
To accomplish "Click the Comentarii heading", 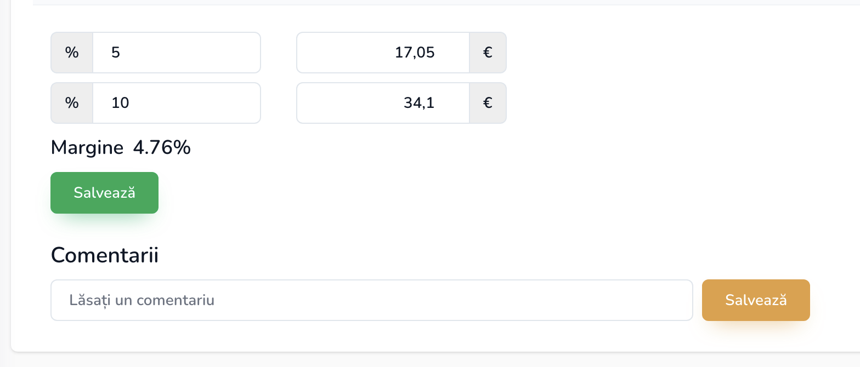I will point(104,255).
